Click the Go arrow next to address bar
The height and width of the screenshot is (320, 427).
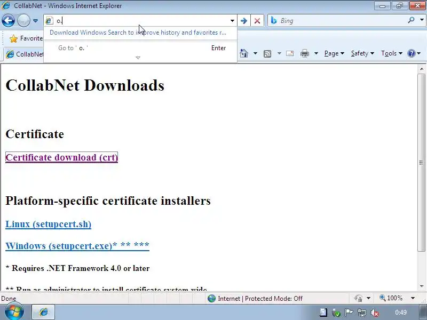(244, 21)
